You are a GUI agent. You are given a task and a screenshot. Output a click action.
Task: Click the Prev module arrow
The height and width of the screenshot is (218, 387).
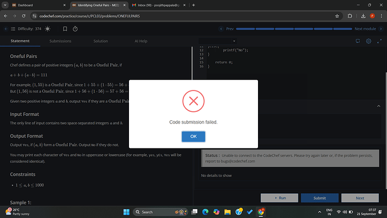pyautogui.click(x=221, y=29)
